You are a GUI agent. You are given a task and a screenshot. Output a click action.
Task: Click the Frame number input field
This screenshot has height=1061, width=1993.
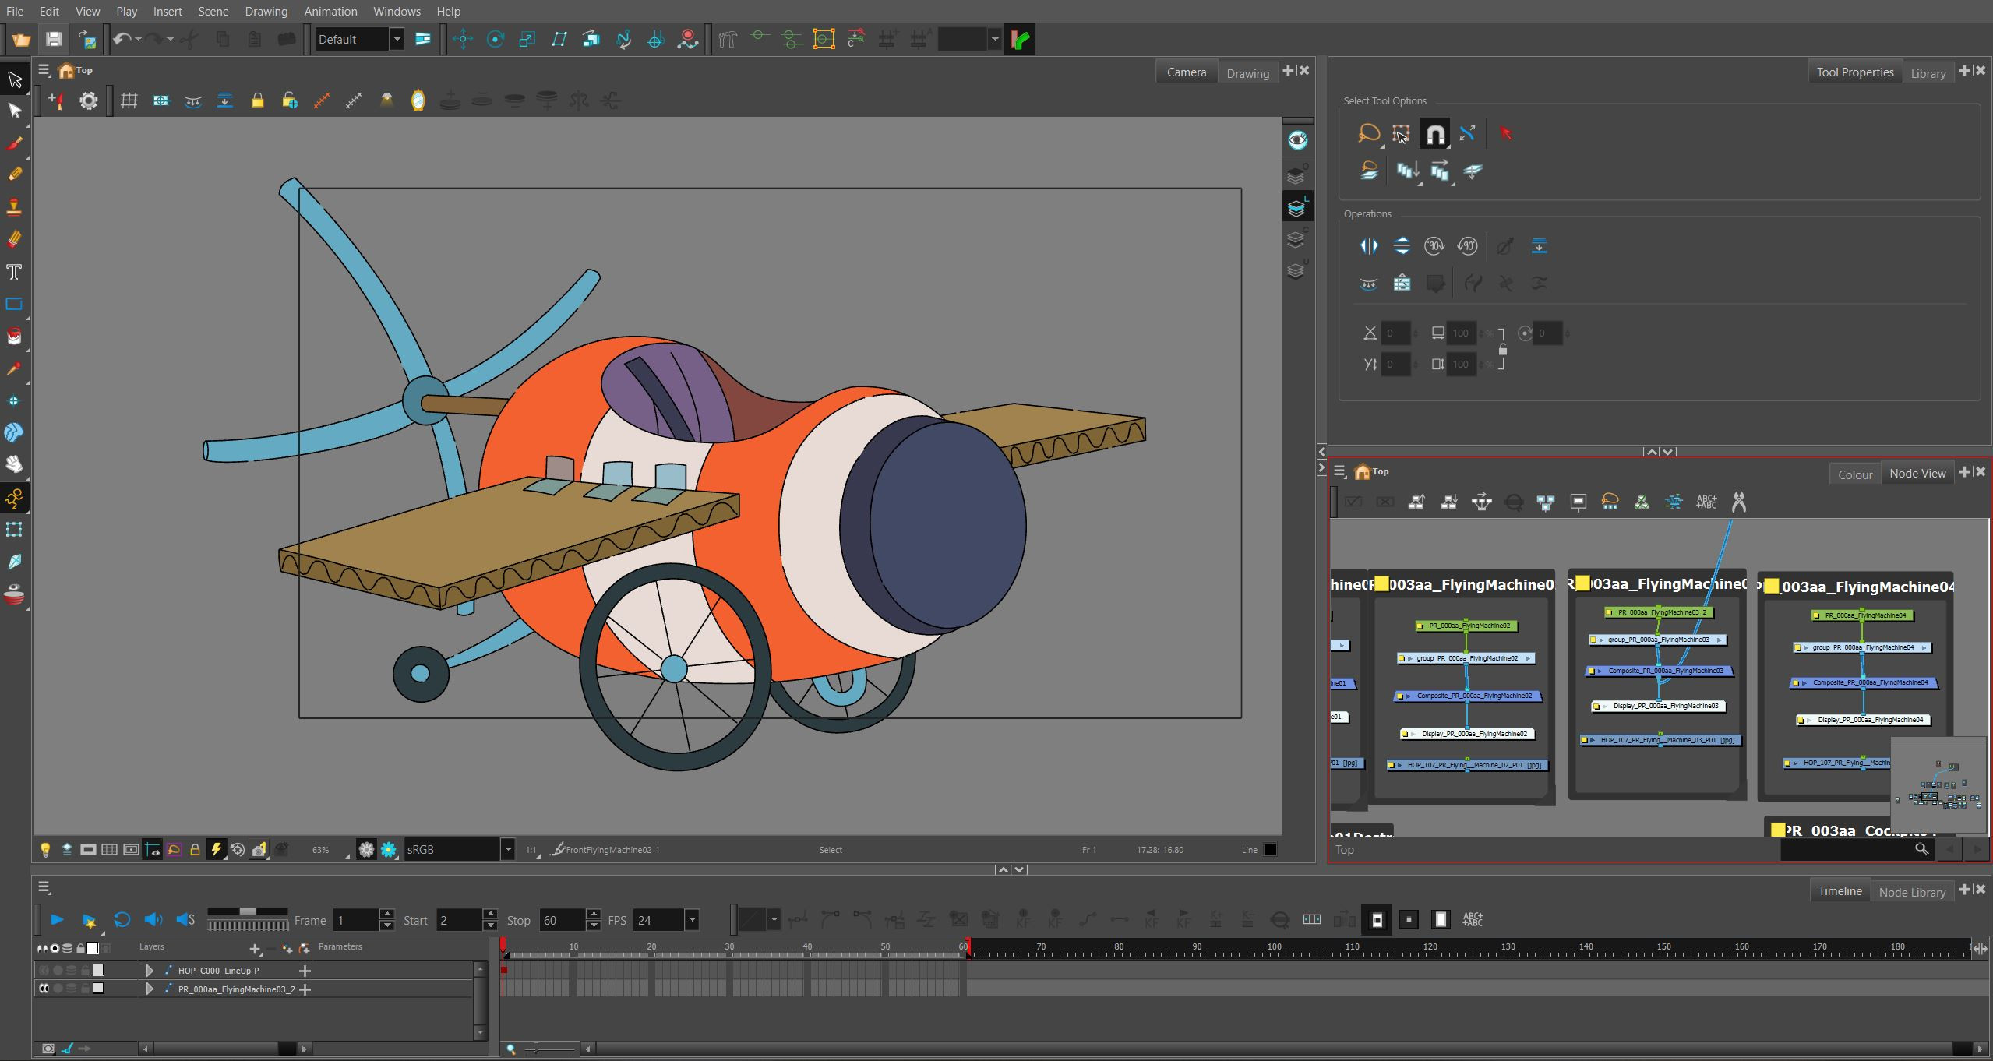coord(357,920)
